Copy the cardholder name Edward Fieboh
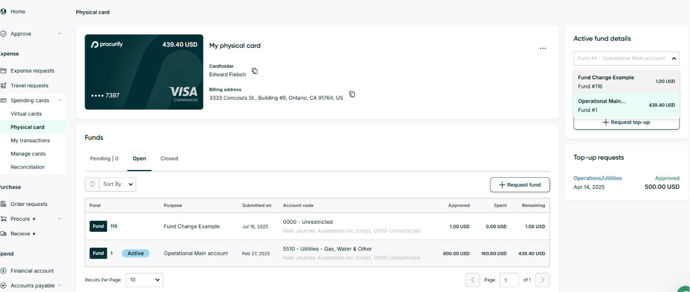 (255, 71)
